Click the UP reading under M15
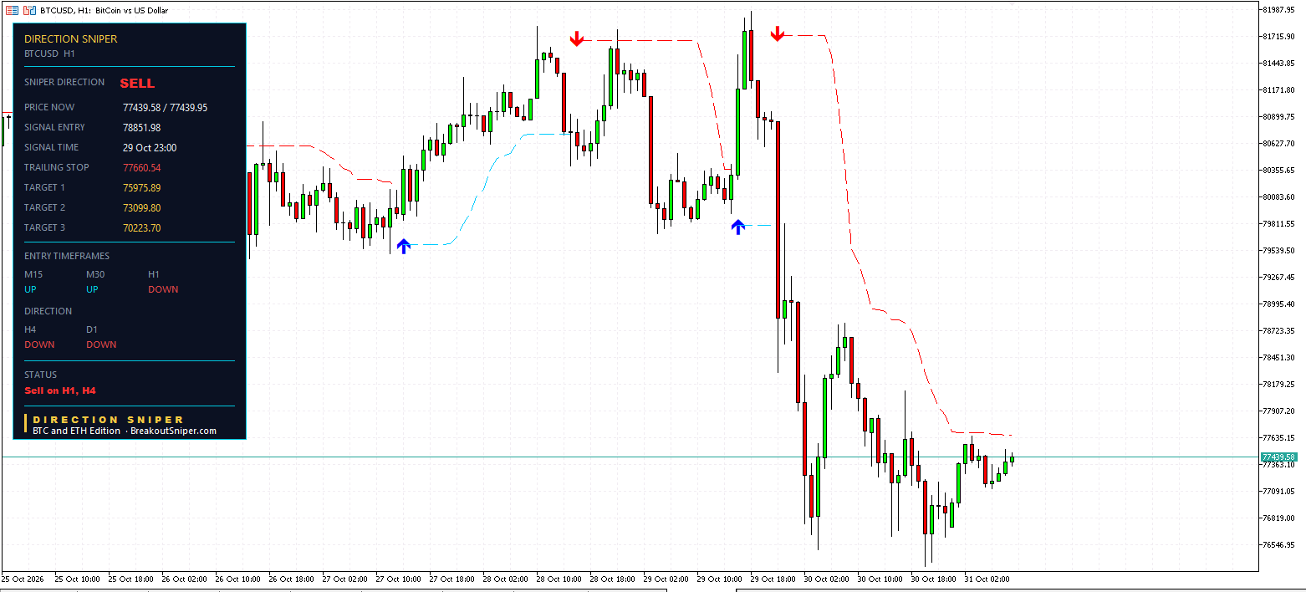This screenshot has height=592, width=1306. (30, 290)
